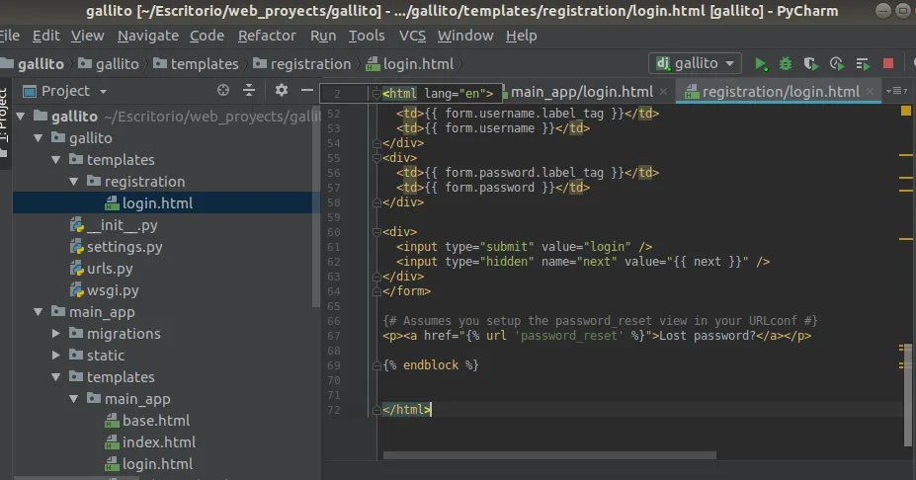
Task: Open the Tools menu
Action: pos(367,36)
